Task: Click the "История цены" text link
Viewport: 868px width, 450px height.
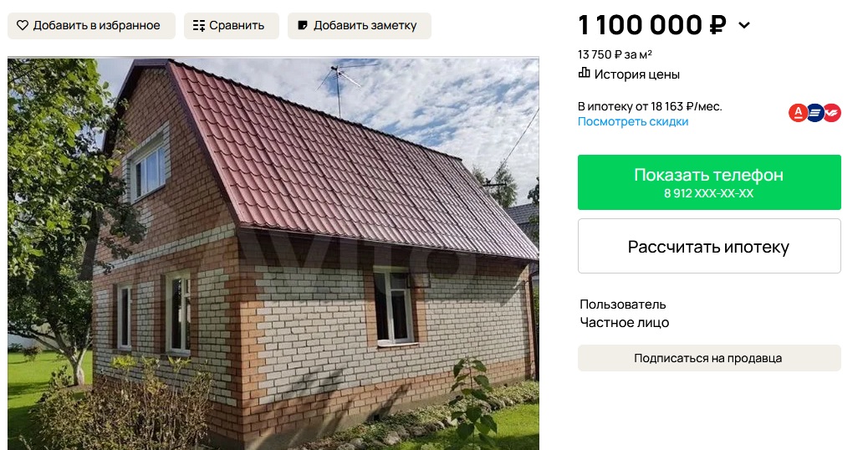Action: click(x=637, y=74)
